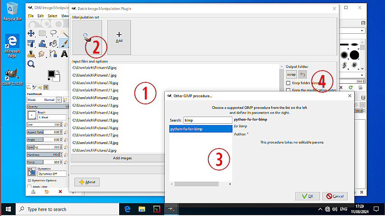Select the Rectangle Select tool
Viewport: 385px width, 216px height.
(x=42, y=33)
